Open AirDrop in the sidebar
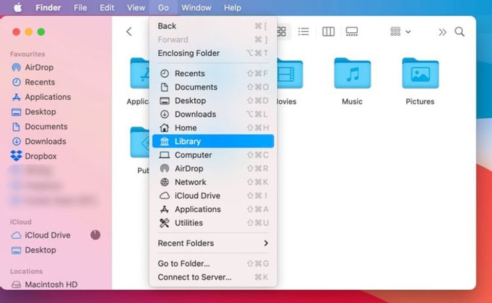 39,68
